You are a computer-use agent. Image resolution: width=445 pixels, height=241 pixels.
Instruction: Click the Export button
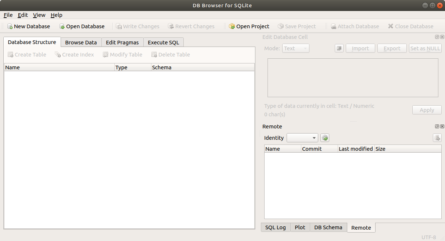(392, 48)
